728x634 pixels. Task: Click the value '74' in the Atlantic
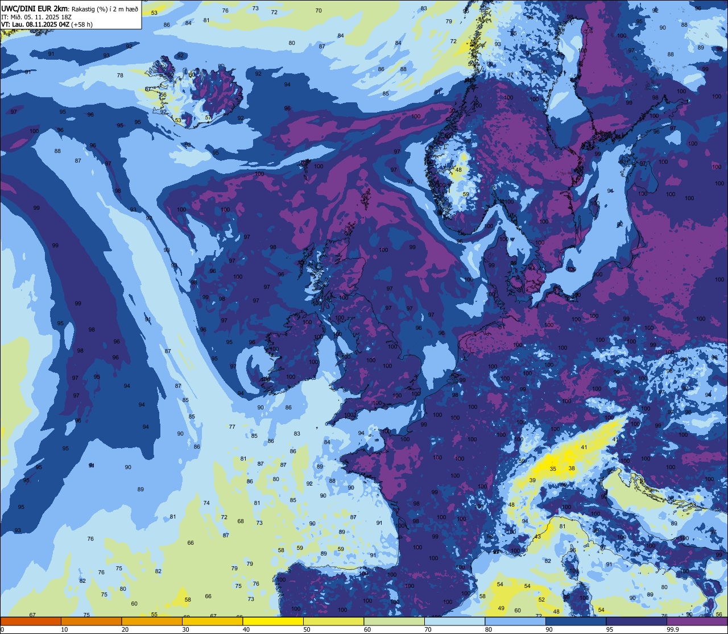(x=206, y=503)
